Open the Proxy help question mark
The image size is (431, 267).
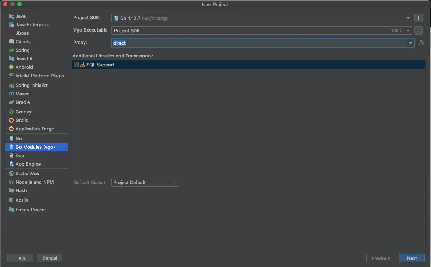click(x=421, y=43)
